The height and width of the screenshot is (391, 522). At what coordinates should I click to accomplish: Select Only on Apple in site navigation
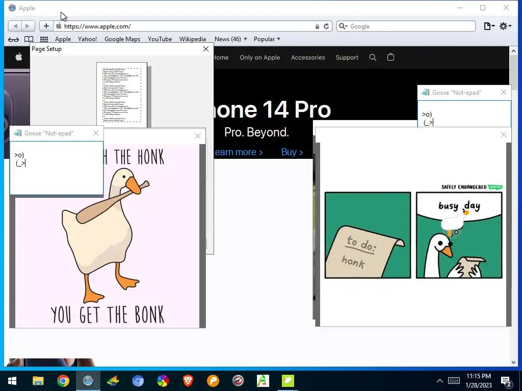click(x=259, y=58)
